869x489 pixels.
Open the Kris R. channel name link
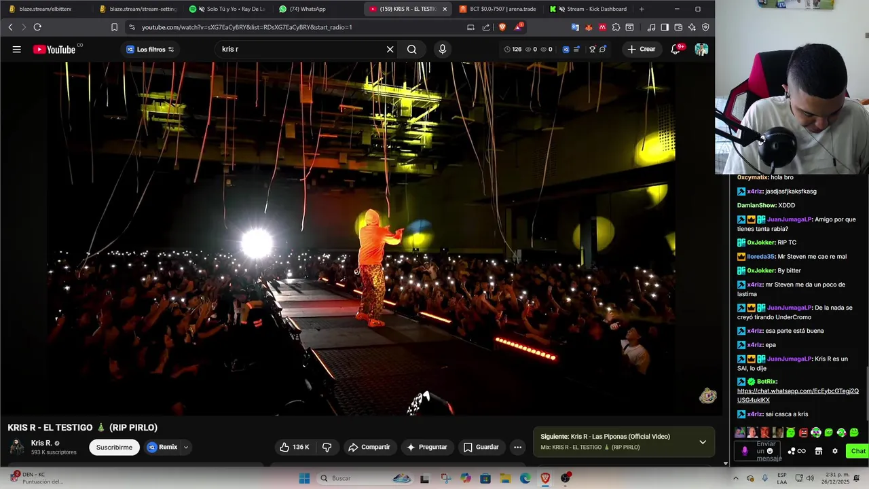tap(41, 443)
